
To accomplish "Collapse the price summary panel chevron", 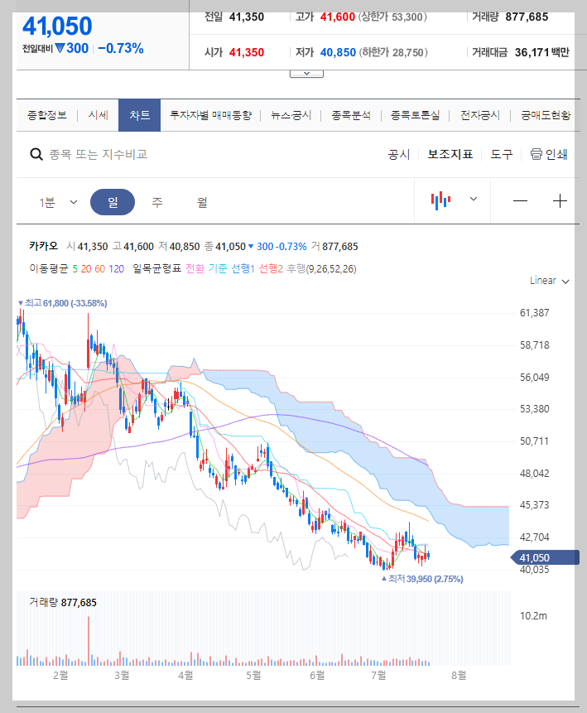I will pos(306,71).
